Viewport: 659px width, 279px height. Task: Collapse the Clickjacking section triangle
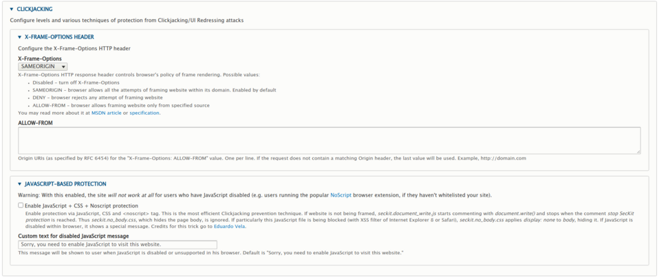[12, 10]
